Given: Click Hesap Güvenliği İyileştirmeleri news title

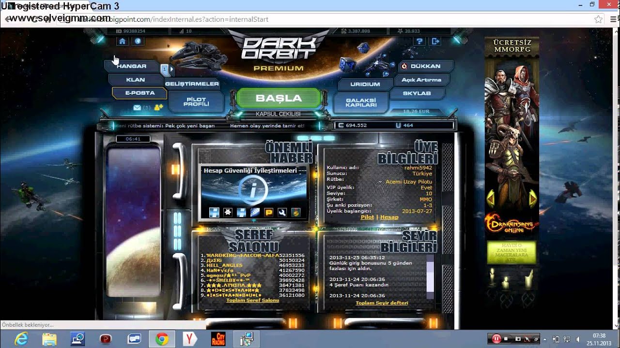Looking at the screenshot, I should pos(250,171).
